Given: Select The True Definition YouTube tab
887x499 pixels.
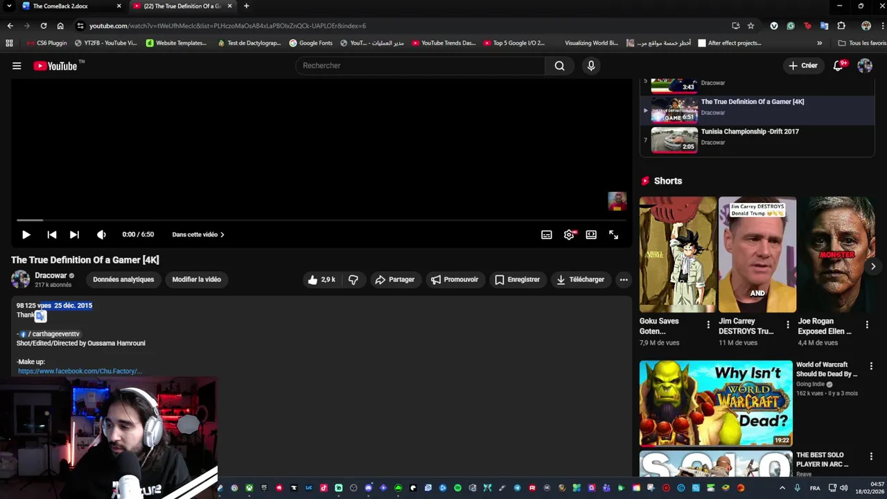Looking at the screenshot, I should (x=183, y=6).
